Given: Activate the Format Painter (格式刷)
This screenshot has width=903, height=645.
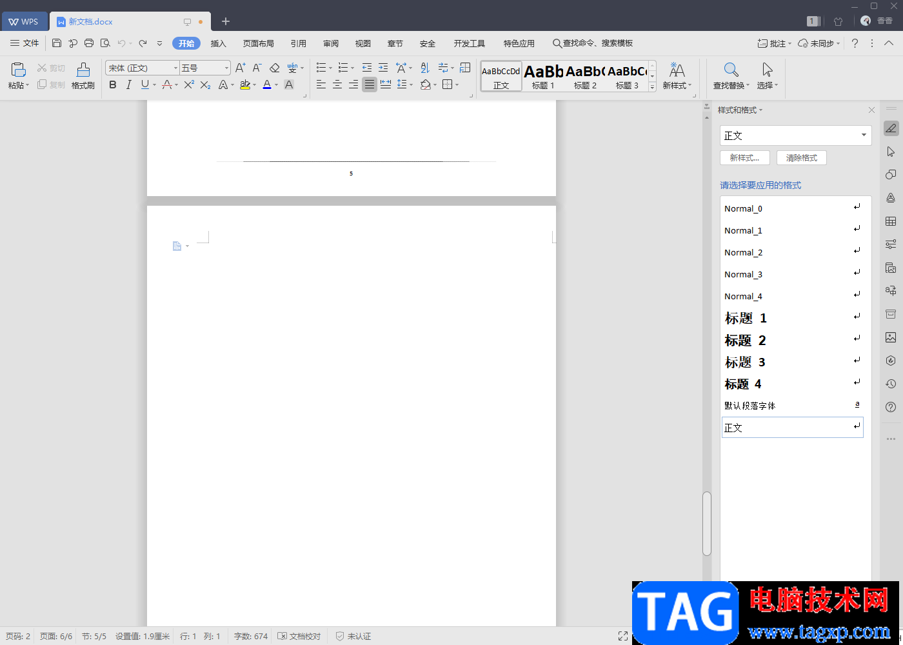Looking at the screenshot, I should click(x=83, y=76).
